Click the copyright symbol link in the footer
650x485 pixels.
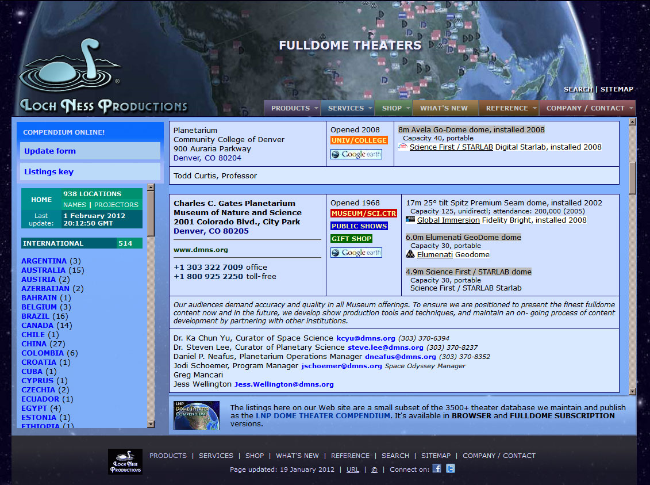(x=374, y=469)
